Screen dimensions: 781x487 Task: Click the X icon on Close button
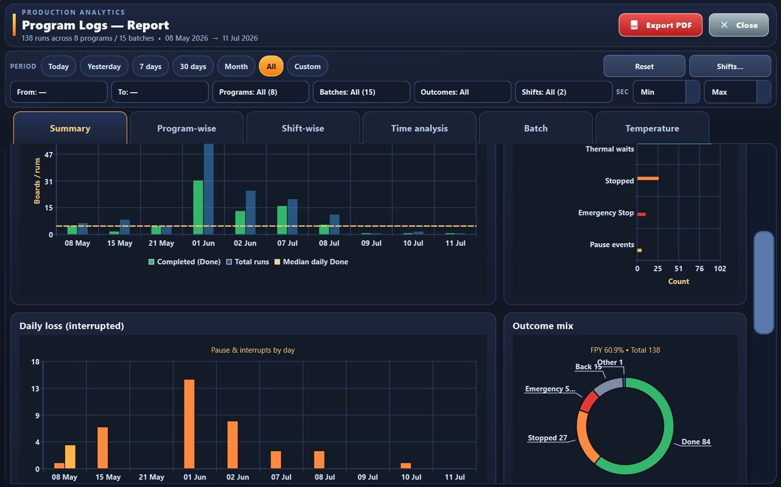(724, 25)
